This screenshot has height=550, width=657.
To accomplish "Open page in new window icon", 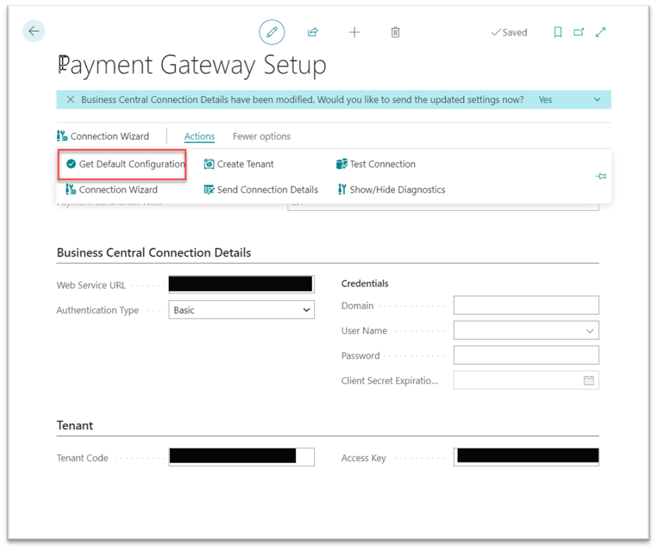I will (x=579, y=32).
